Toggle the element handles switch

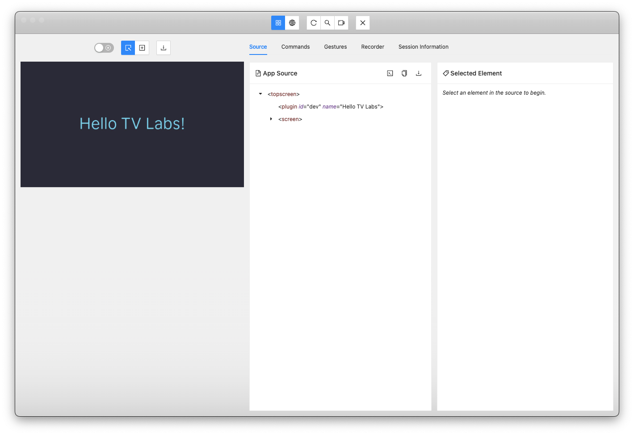pyautogui.click(x=104, y=48)
